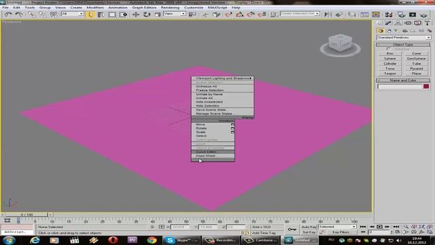The image size is (435, 245).
Task: Collapse the Object Type rollout
Action: (x=403, y=44)
